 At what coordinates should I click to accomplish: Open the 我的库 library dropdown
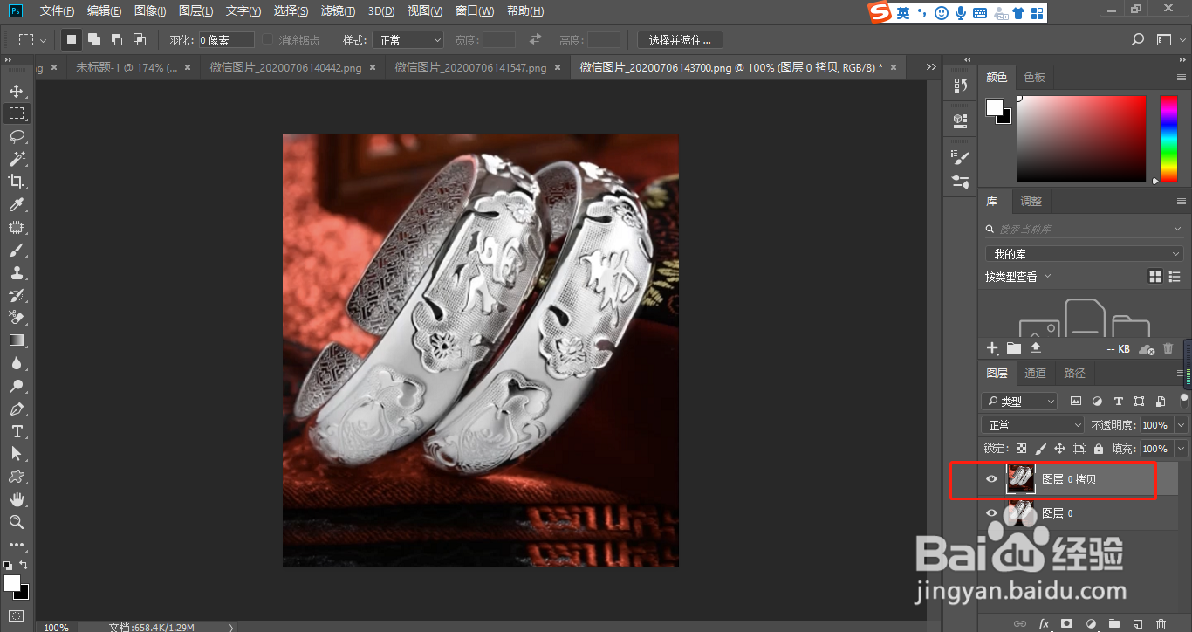[x=1084, y=254]
